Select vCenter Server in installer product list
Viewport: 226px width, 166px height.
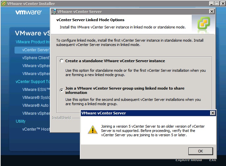pyautogui.click(x=32, y=50)
